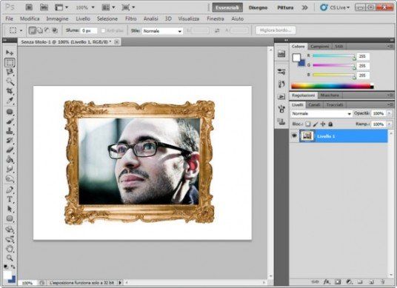Pick the Eyedropper tool
This screenshot has width=397, height=288.
pos(10,101)
